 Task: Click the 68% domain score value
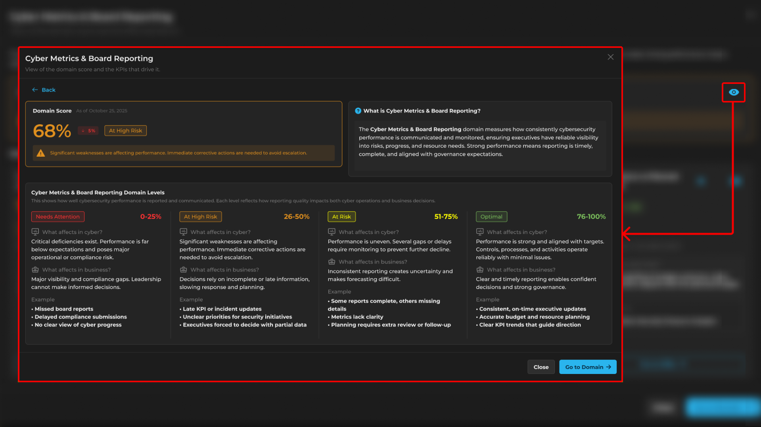pyautogui.click(x=52, y=131)
